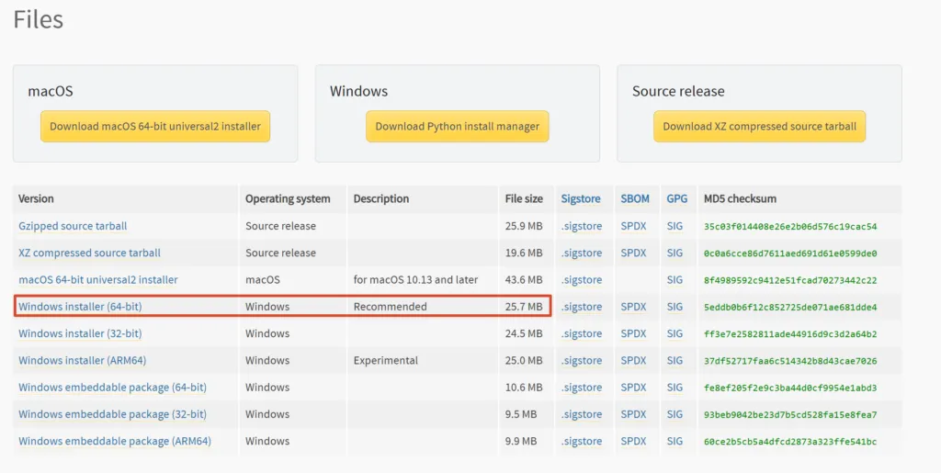
Task: Click the Sigstore column header link
Action: (x=581, y=199)
